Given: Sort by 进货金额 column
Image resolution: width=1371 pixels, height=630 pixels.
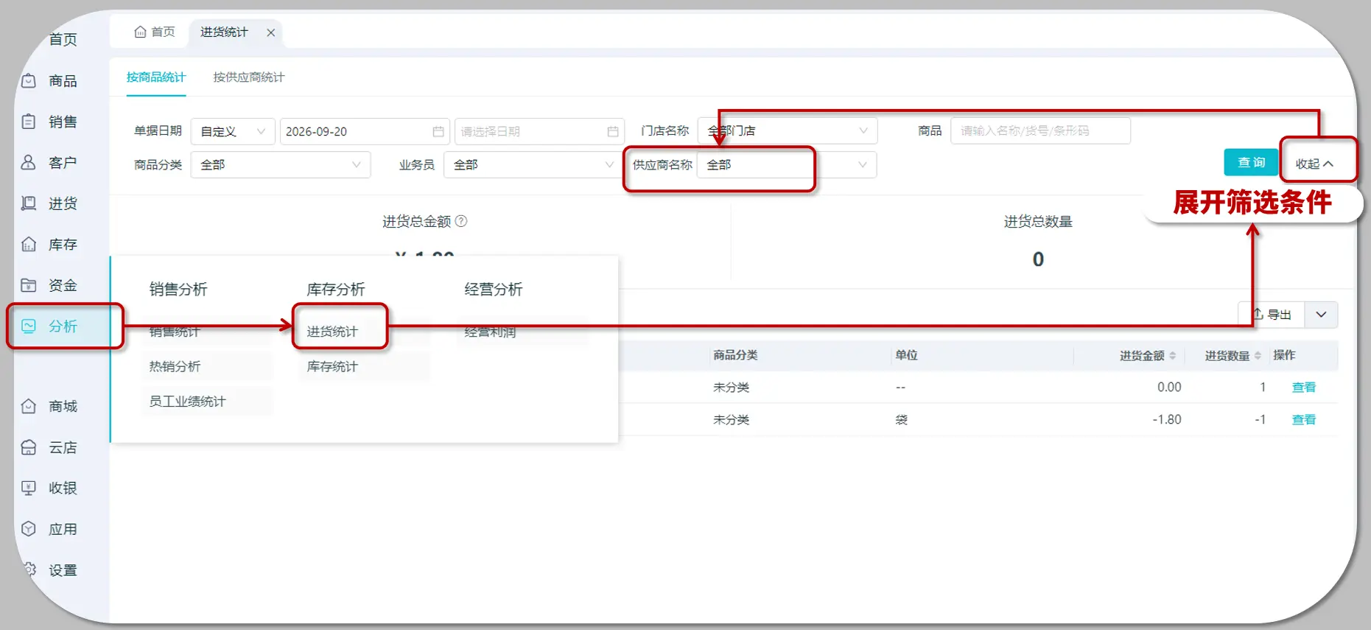Looking at the screenshot, I should (1173, 355).
